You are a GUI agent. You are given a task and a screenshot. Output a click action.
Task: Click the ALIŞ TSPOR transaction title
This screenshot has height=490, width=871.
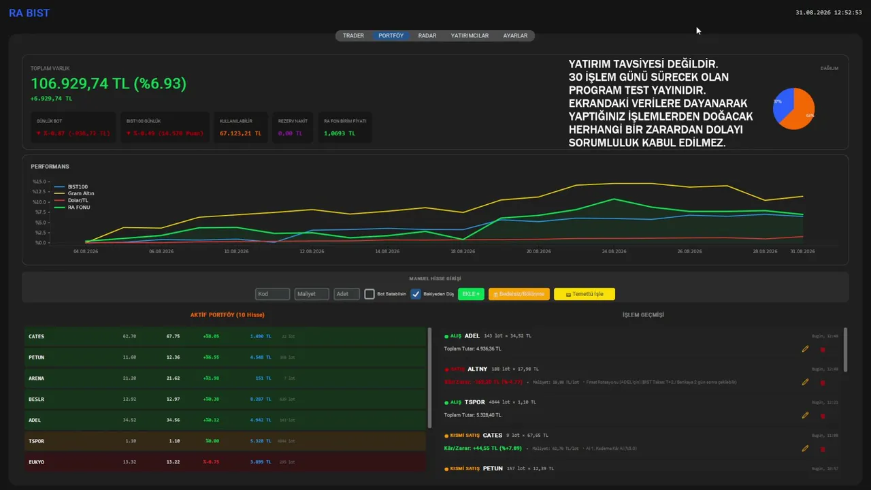(x=465, y=402)
